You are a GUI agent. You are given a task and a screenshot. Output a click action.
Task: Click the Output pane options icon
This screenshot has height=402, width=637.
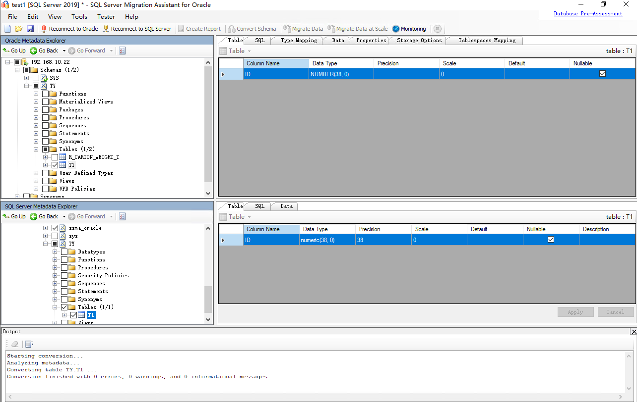pos(29,344)
